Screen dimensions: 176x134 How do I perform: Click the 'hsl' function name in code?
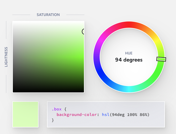(x=106, y=115)
